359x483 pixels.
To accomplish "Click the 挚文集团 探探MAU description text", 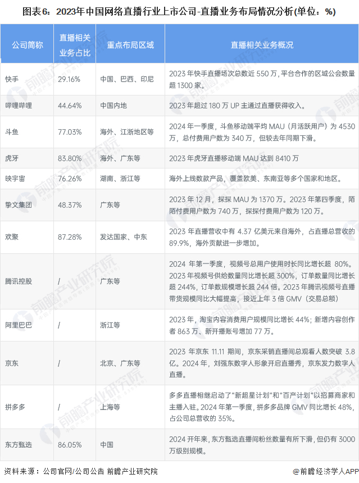I will click(262, 205).
